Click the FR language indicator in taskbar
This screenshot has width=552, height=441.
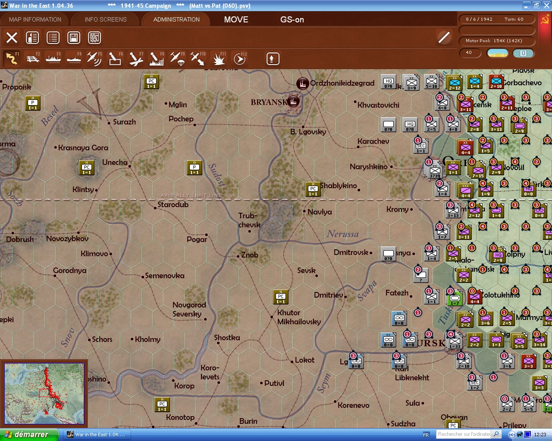click(x=426, y=435)
